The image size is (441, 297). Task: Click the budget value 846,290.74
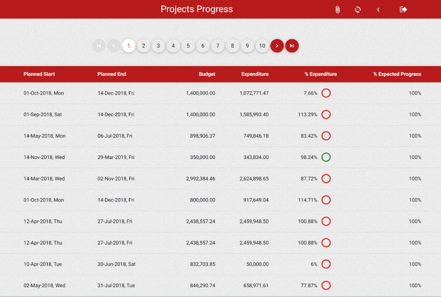click(202, 285)
